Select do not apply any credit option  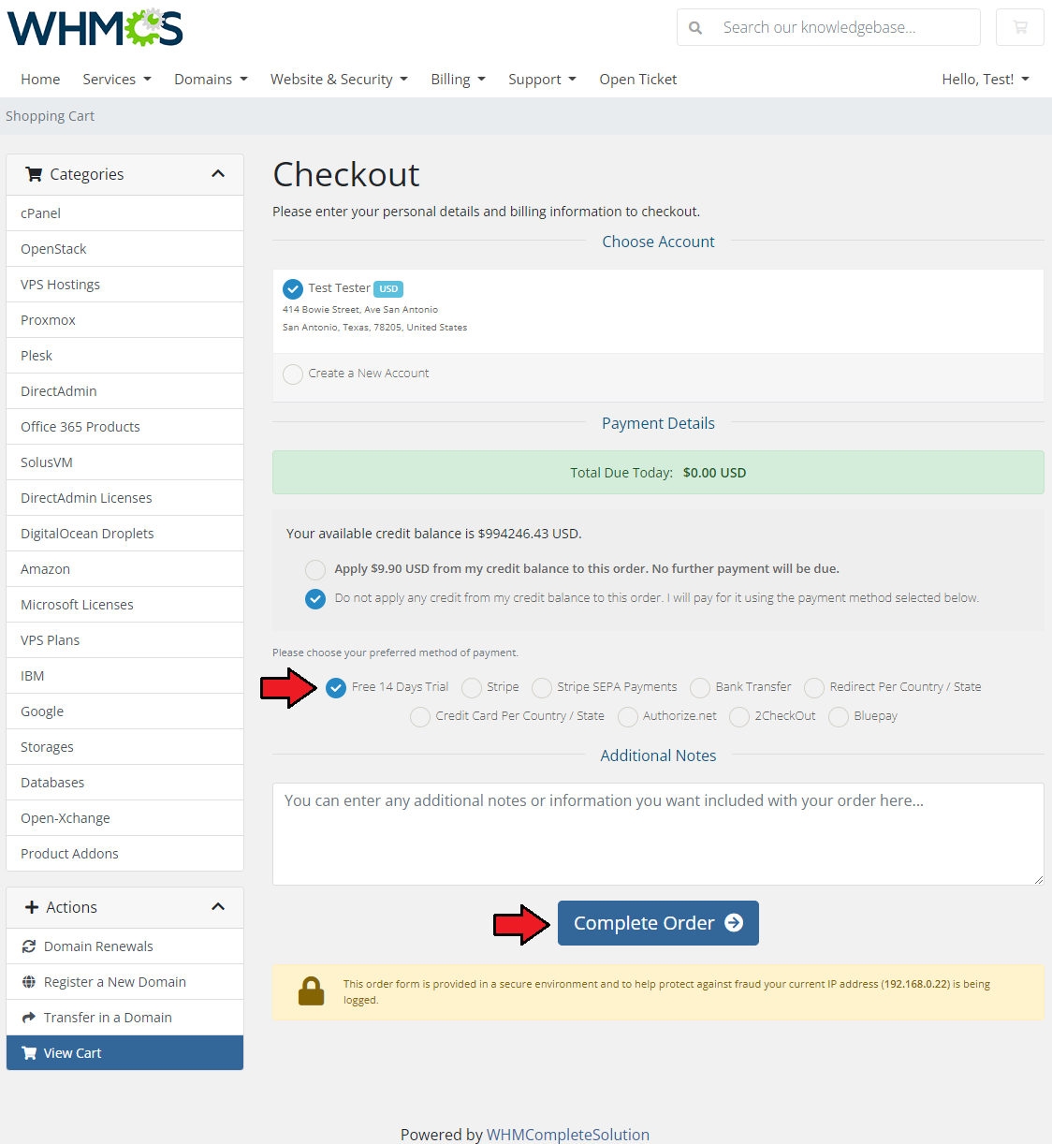coord(315,598)
